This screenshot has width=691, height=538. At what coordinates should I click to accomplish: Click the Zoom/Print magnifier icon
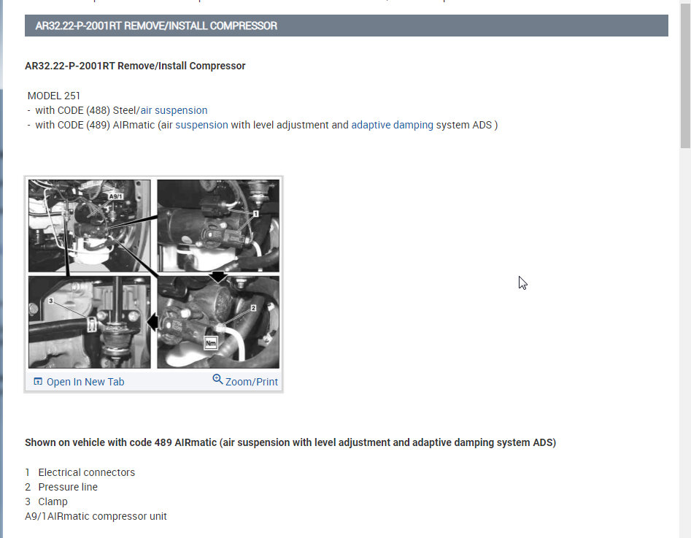[x=217, y=380]
